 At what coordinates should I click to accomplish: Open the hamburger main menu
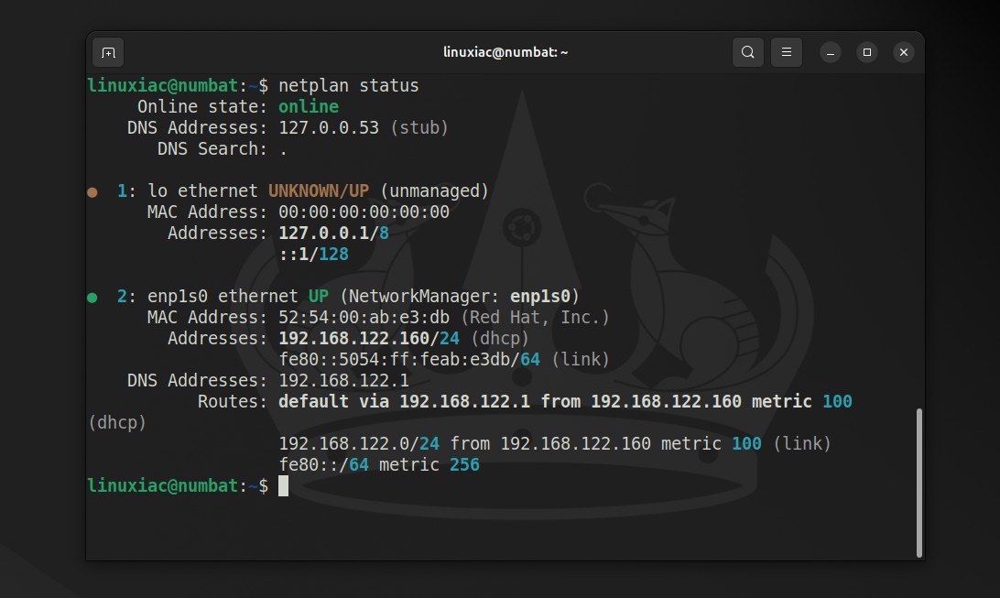pos(787,52)
